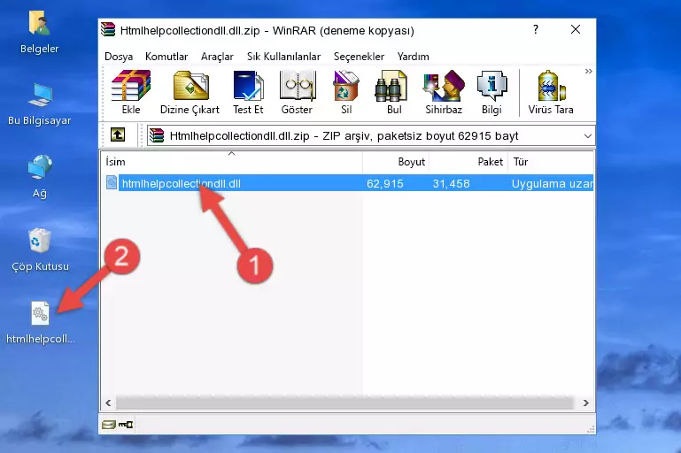Image resolution: width=681 pixels, height=453 pixels.
Task: Show archive Bilgi information
Action: point(491,92)
